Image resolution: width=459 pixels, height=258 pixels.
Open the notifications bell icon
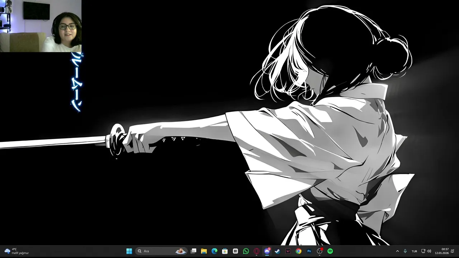coord(453,251)
